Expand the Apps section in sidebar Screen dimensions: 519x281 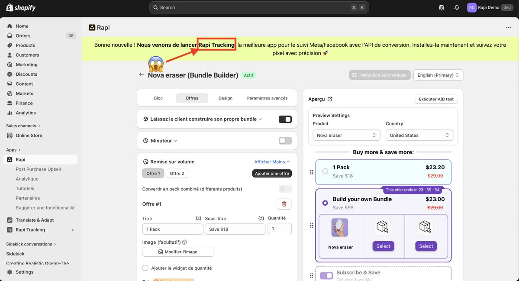13,150
